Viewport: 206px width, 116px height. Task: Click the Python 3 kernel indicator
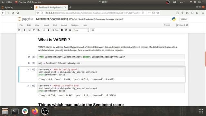pos(183,25)
